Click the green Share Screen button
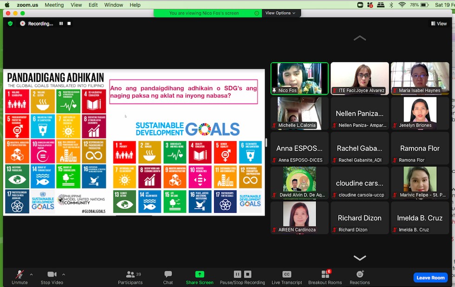Viewport: 455px width, 287px height. coord(200,277)
